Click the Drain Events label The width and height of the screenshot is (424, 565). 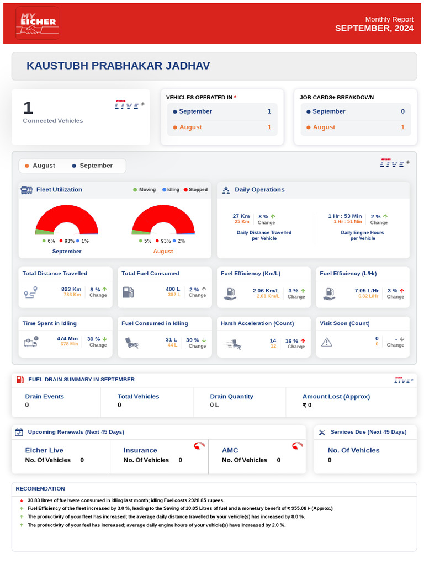click(x=44, y=397)
